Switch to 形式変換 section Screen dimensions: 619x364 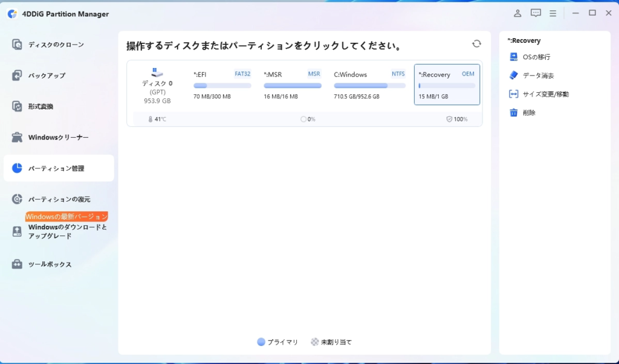point(41,106)
